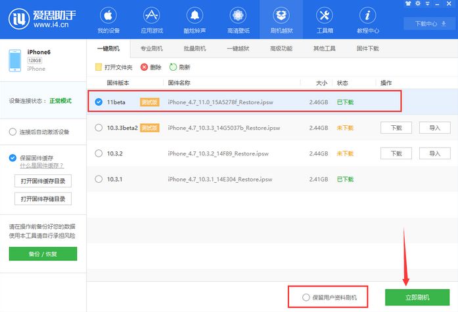Click 打开固件缓存目录 button

(x=43, y=181)
